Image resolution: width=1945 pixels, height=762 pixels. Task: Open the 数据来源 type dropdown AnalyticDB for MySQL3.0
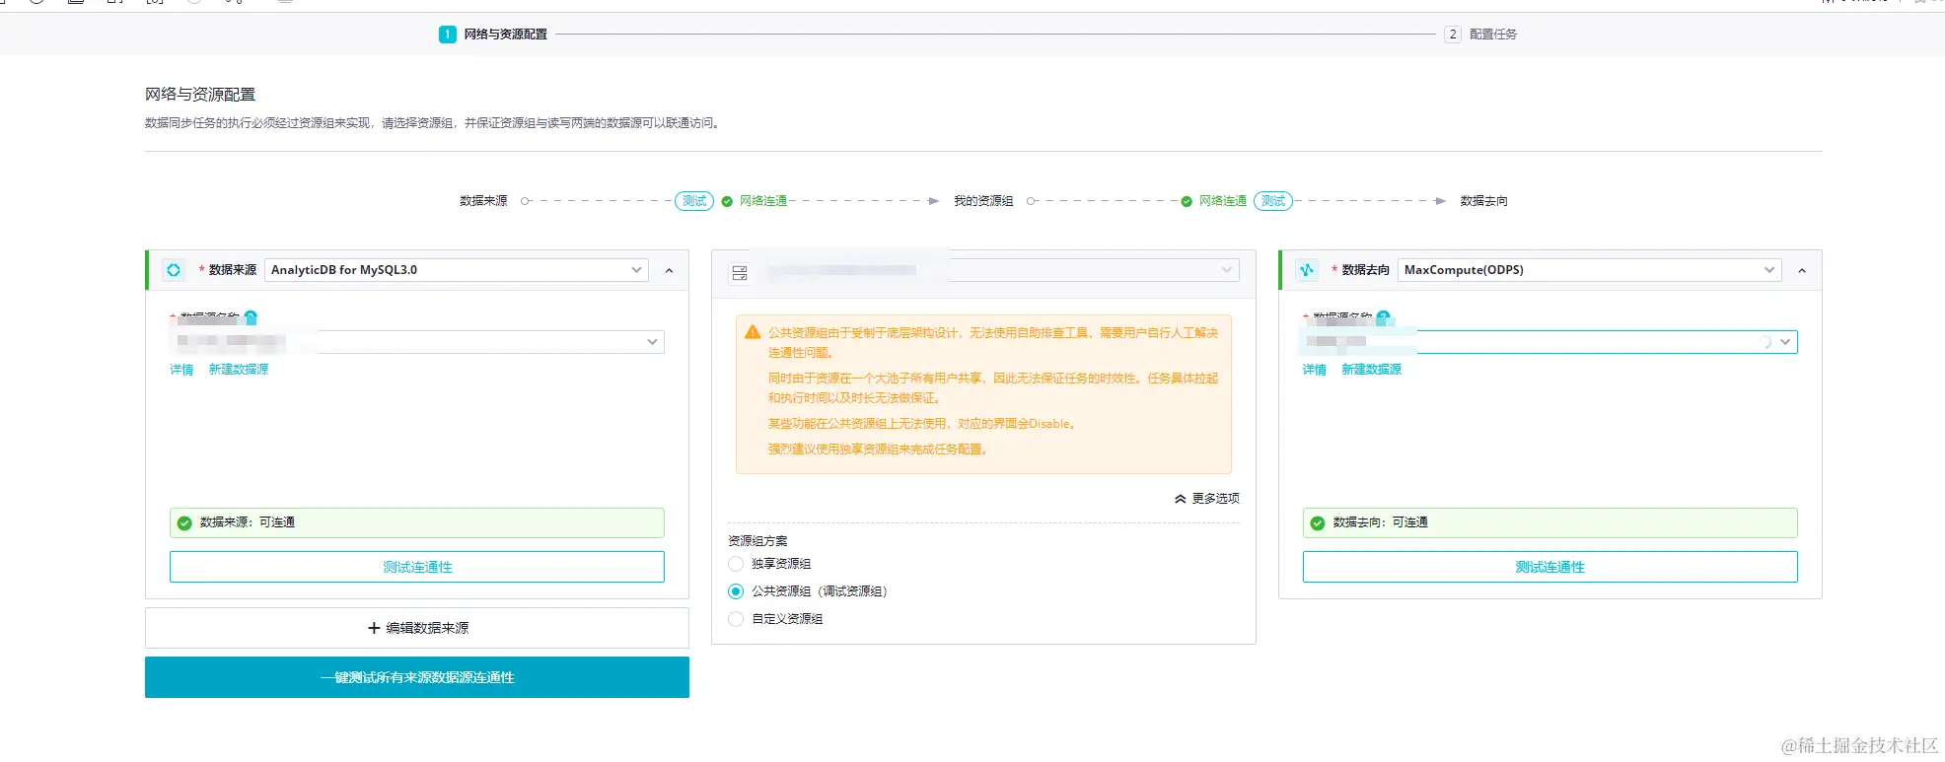coord(457,270)
